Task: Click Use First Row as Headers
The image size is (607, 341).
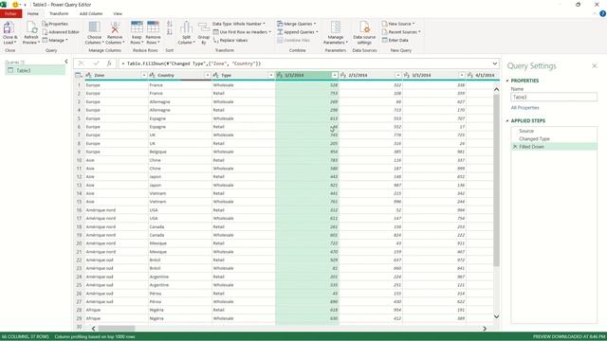Action: pyautogui.click(x=242, y=32)
